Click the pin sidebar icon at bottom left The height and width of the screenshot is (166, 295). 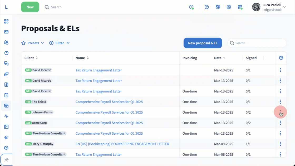6,160
